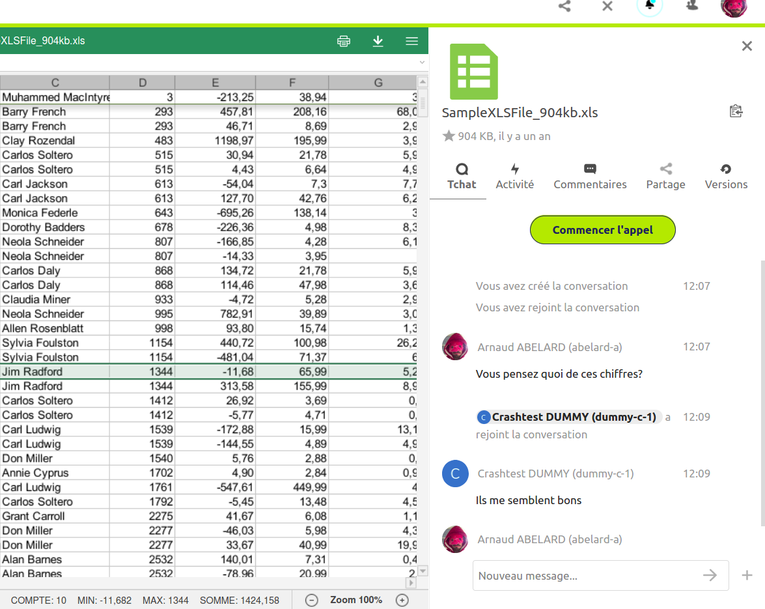Image resolution: width=765 pixels, height=609 pixels.
Task: Open the hamburger menu in spreadsheet header
Action: [x=411, y=41]
